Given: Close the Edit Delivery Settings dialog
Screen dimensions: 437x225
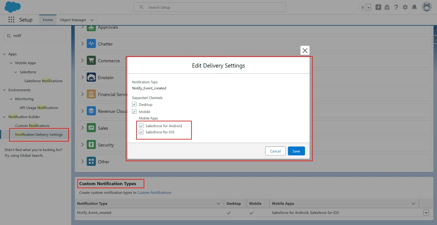Looking at the screenshot, I should coord(305,51).
